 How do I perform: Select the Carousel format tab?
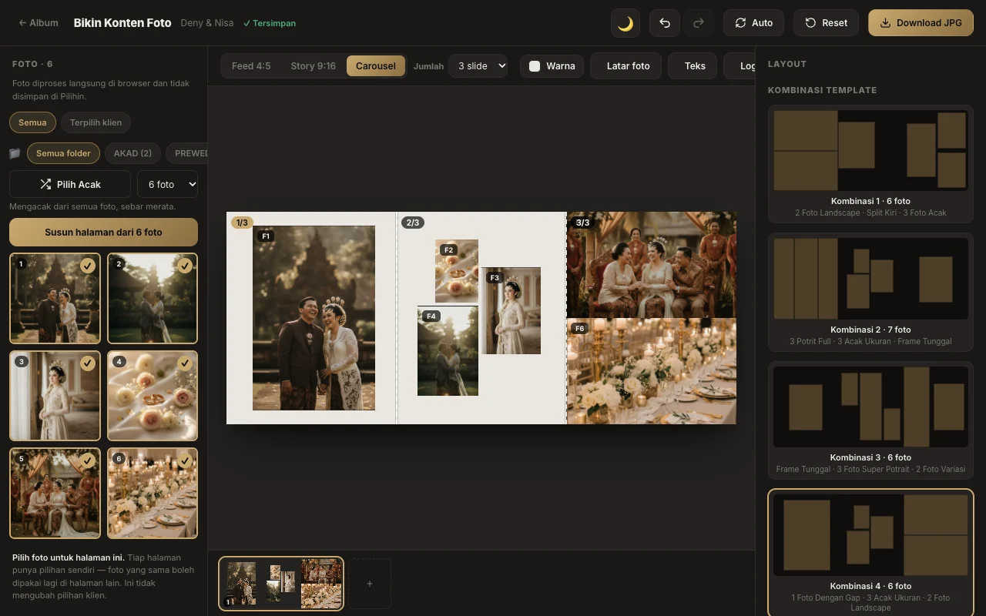[376, 65]
